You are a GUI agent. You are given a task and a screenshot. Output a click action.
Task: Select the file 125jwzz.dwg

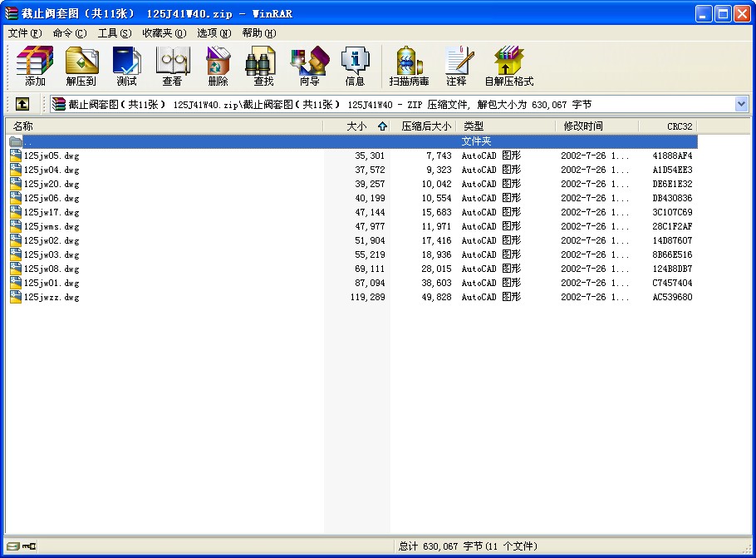tap(52, 297)
